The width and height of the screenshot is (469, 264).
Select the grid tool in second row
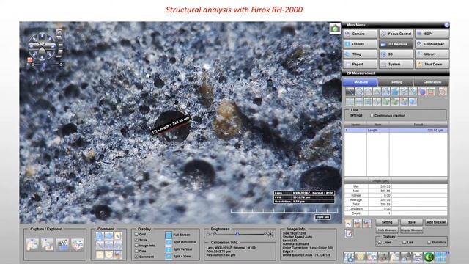point(368,101)
